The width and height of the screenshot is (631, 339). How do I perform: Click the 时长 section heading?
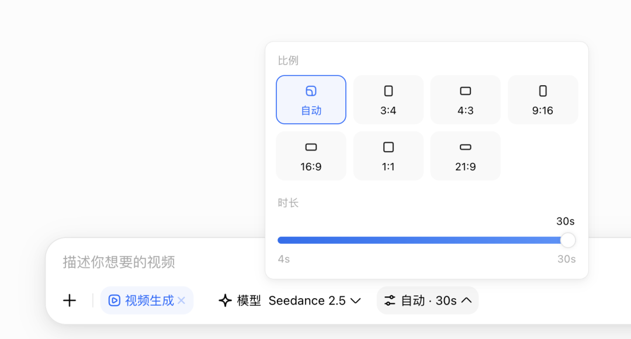[x=288, y=203]
